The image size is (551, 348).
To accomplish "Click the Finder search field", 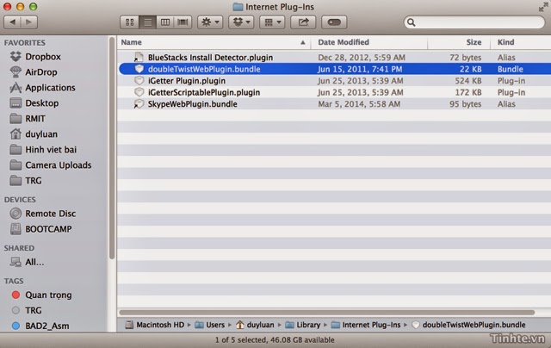I will click(474, 22).
